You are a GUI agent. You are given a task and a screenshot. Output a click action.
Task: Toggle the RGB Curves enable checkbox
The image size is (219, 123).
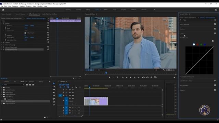[x=212, y=41]
